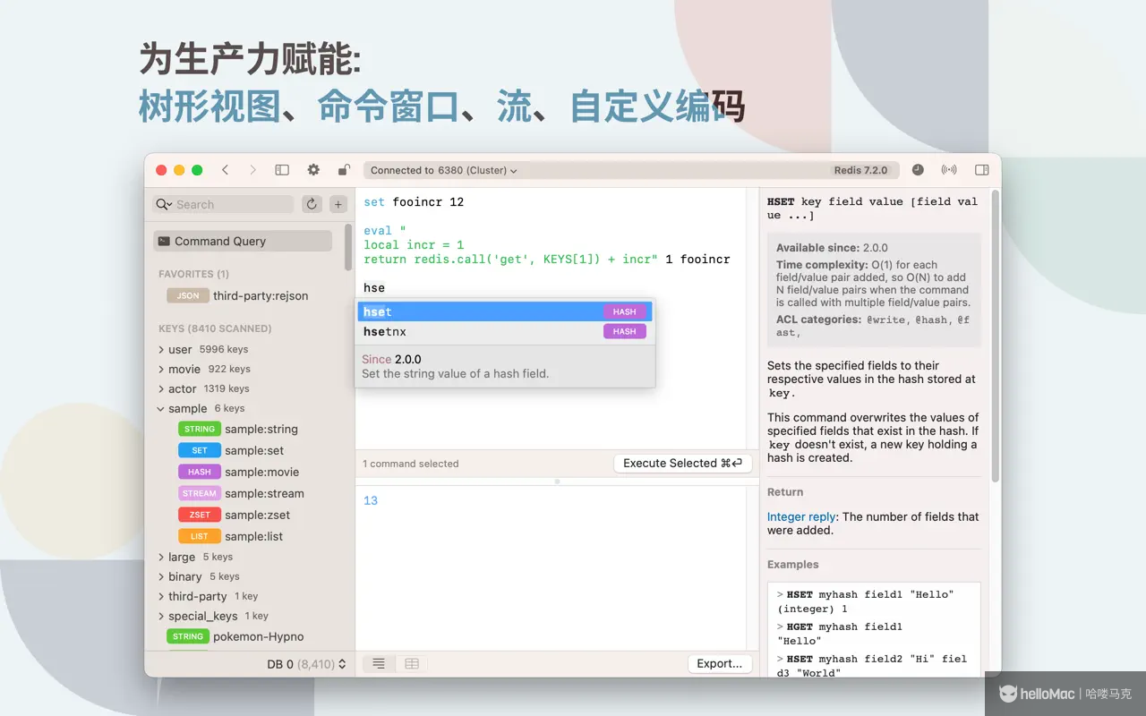
Task: Click the result value 13
Action: pyautogui.click(x=371, y=500)
